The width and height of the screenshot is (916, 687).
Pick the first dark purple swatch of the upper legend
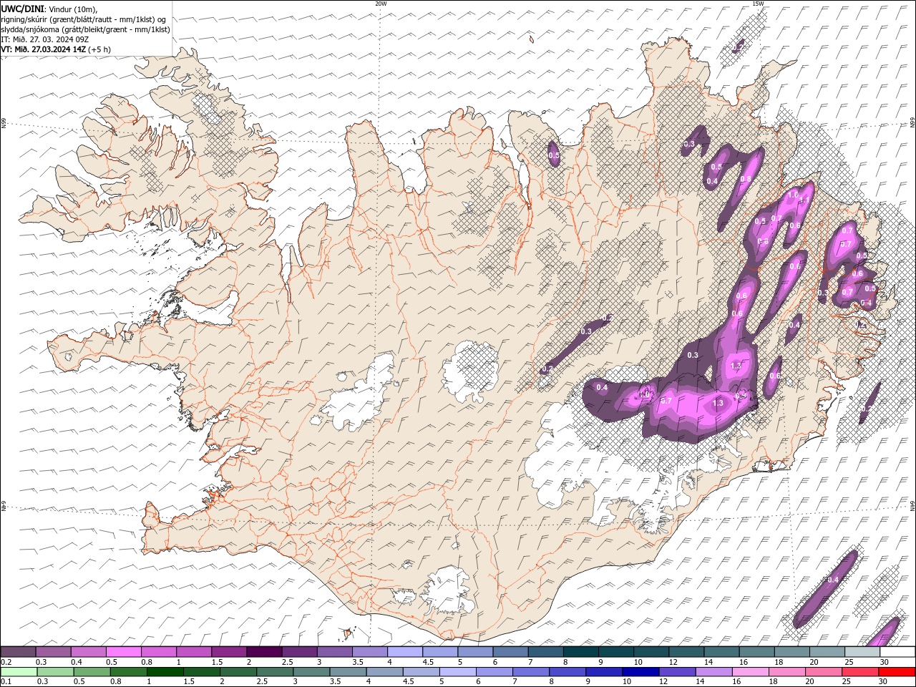coord(18,652)
